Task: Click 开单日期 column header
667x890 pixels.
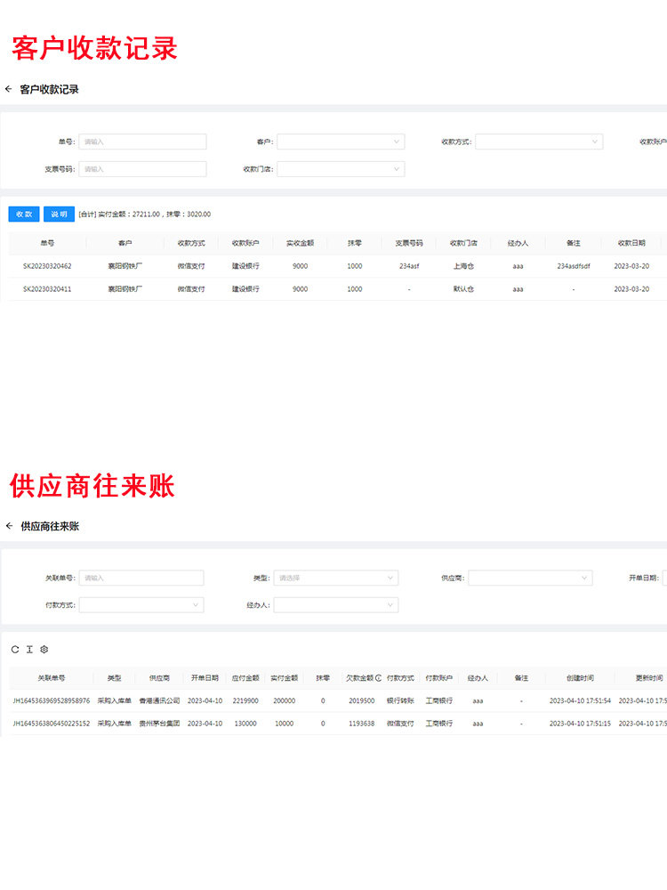Action: pos(205,677)
